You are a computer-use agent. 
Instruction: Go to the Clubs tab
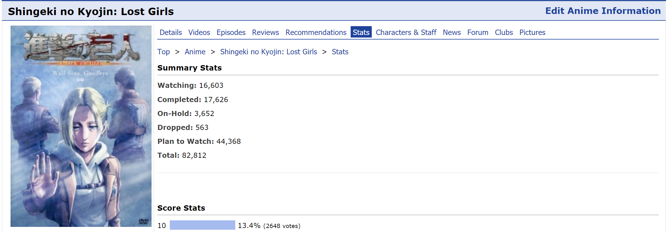tap(503, 32)
